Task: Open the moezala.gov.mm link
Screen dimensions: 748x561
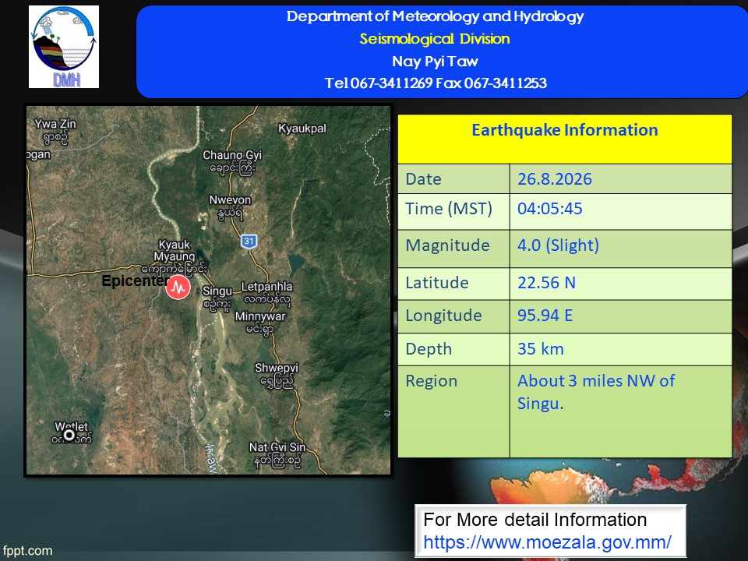Action: click(x=547, y=542)
